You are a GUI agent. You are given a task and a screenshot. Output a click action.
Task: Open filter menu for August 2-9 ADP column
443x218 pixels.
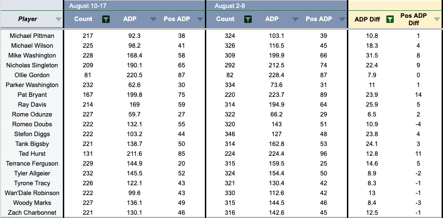(x=295, y=19)
